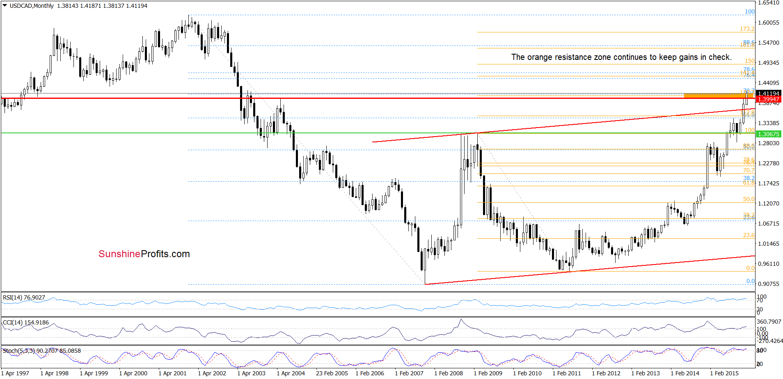
Task: Click the 1.01465 price axis label
Action: coord(768,244)
